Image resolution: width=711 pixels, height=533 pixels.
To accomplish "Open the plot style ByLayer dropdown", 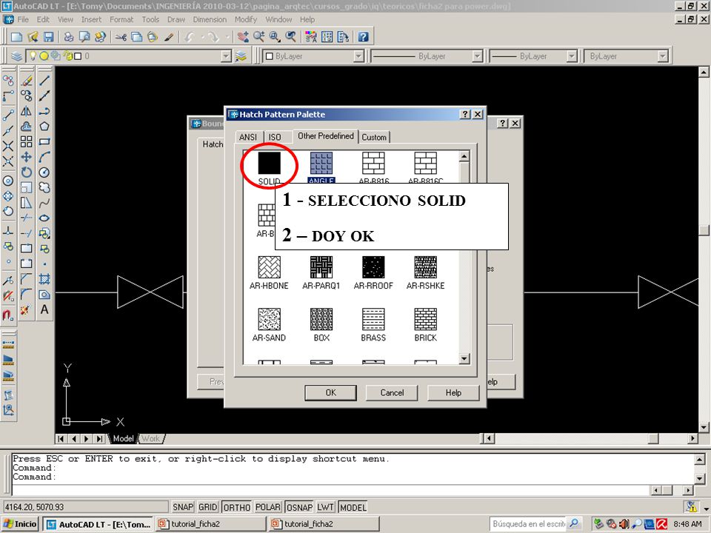I will (x=663, y=56).
